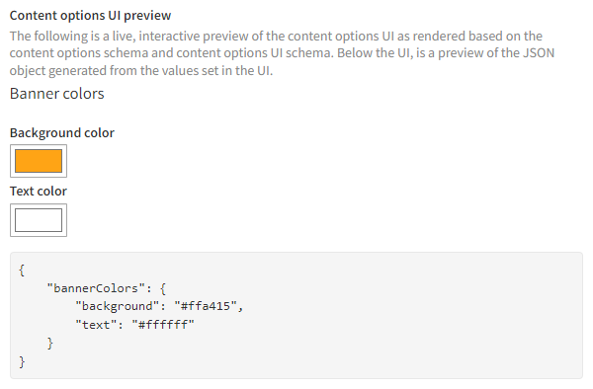Click the inner closing brace of bannerColors
The width and height of the screenshot is (593, 389).
point(50,343)
